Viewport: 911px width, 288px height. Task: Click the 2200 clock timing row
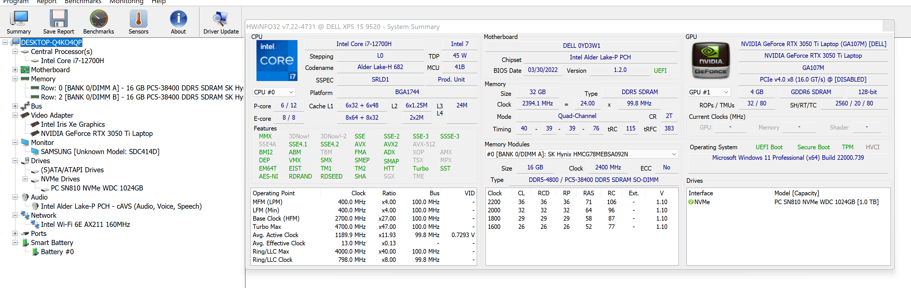[x=581, y=202]
